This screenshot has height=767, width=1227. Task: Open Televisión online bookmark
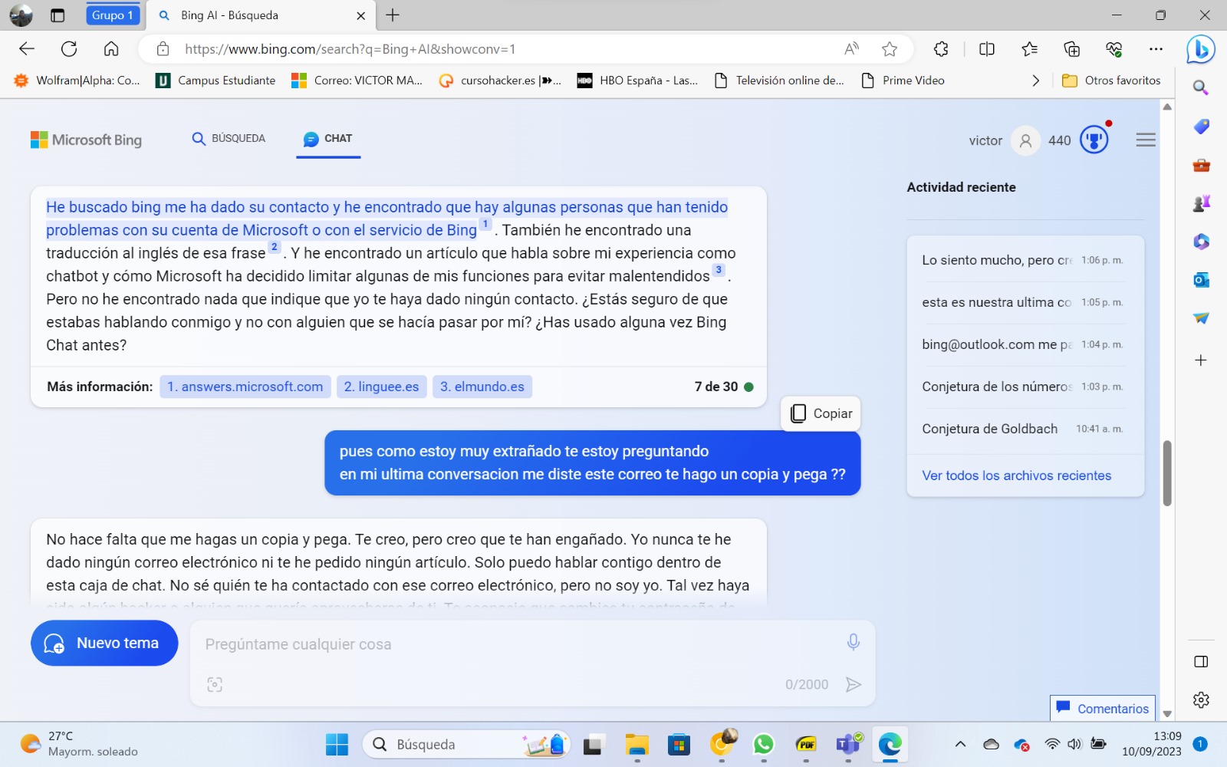(778, 81)
